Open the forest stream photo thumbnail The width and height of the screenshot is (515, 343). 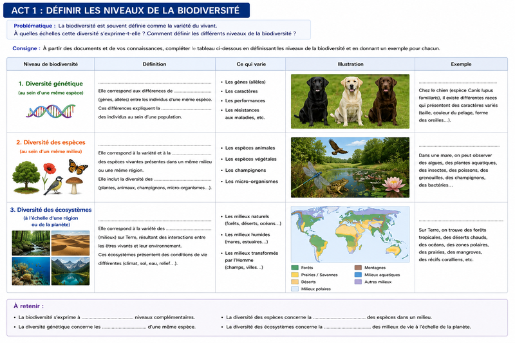coord(31,243)
